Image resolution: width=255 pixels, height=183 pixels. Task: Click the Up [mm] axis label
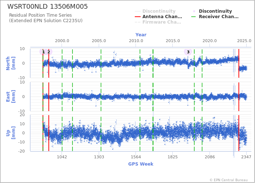click(x=11, y=133)
